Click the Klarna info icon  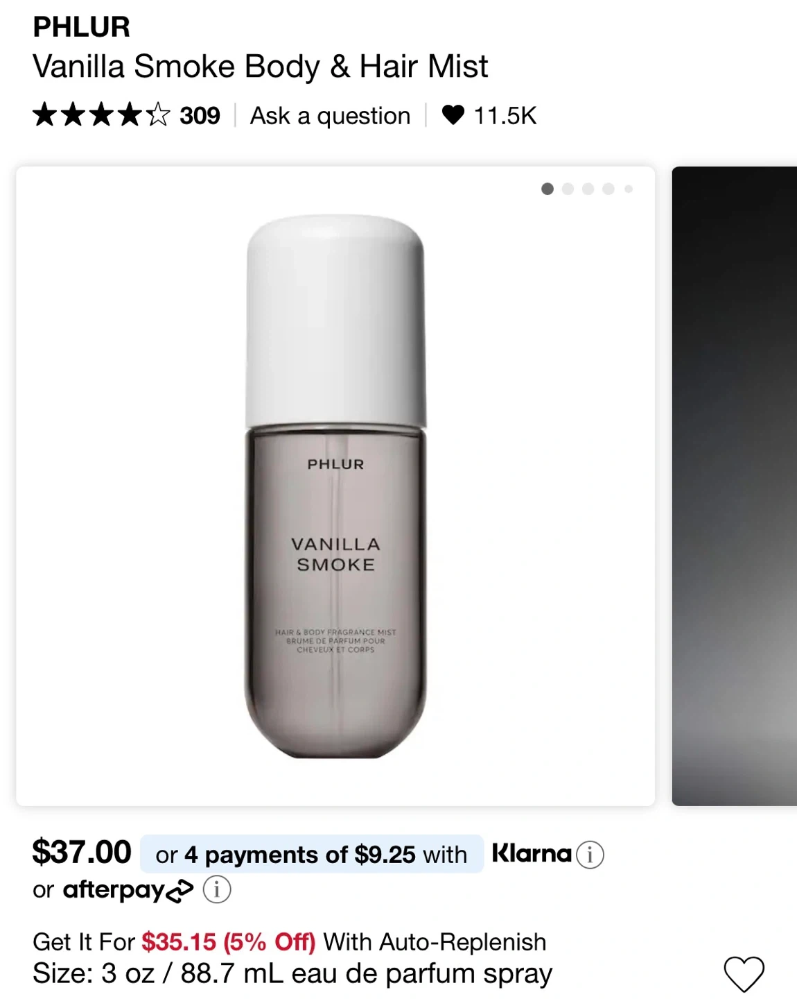coord(590,855)
